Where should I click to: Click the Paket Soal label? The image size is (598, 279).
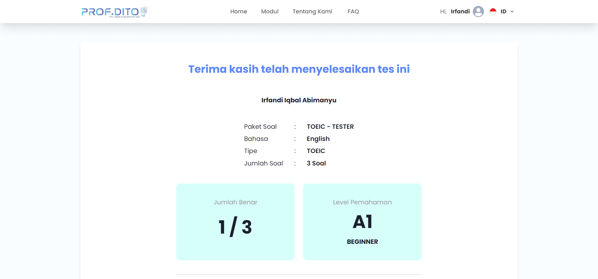[x=260, y=127]
